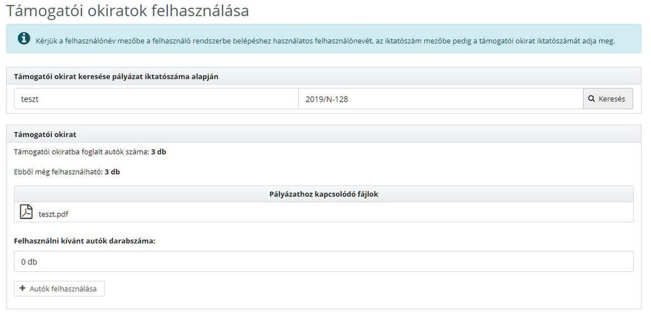Open the teszt.pdf file link
Viewport: 651px width, 317px height.
click(x=53, y=214)
